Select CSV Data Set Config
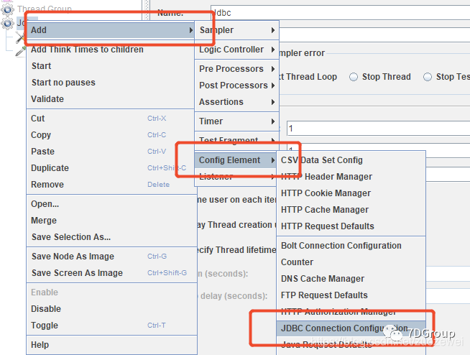 click(351, 160)
